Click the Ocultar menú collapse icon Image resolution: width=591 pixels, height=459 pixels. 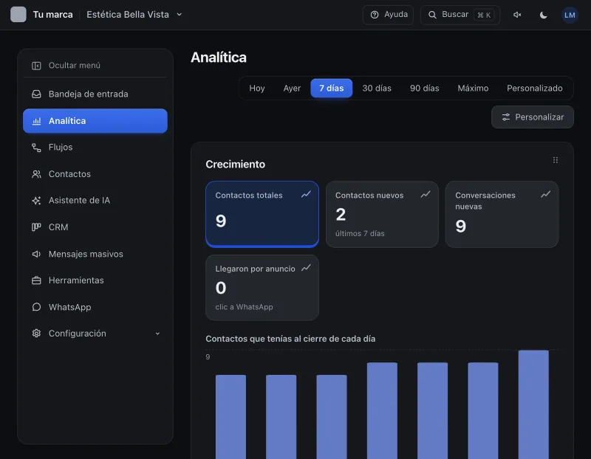coord(36,66)
